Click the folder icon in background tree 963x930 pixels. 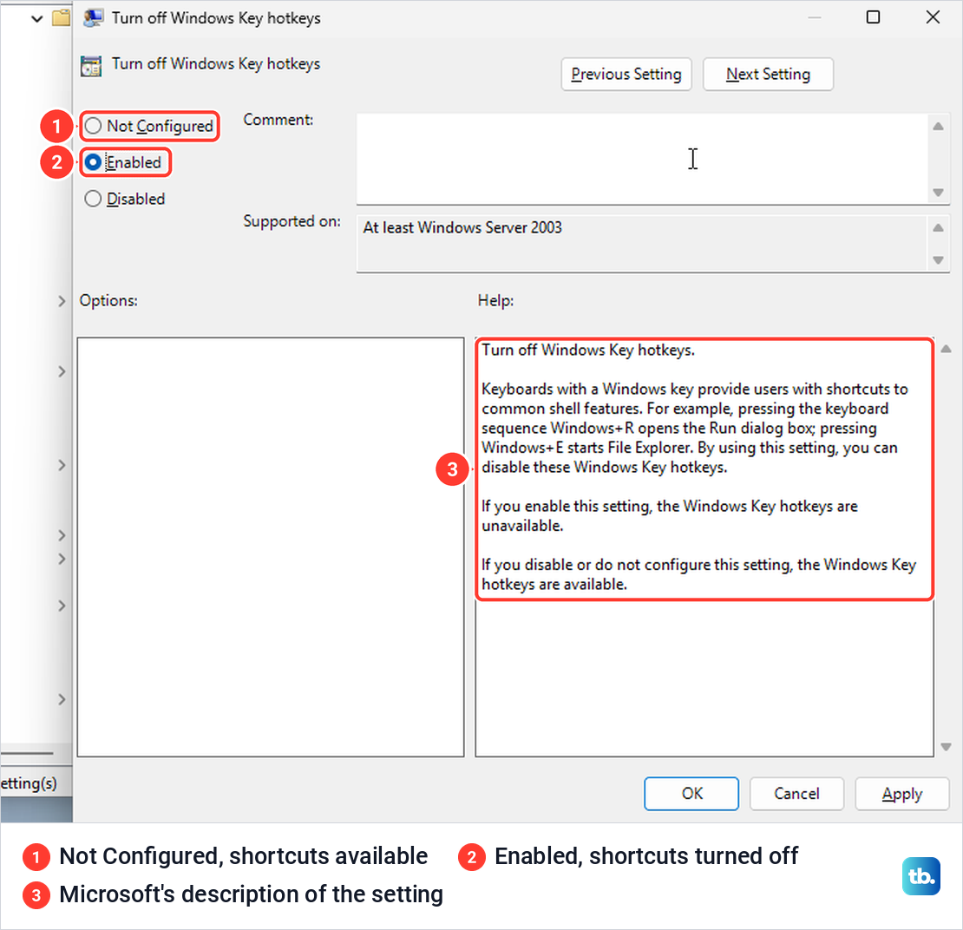tap(61, 18)
